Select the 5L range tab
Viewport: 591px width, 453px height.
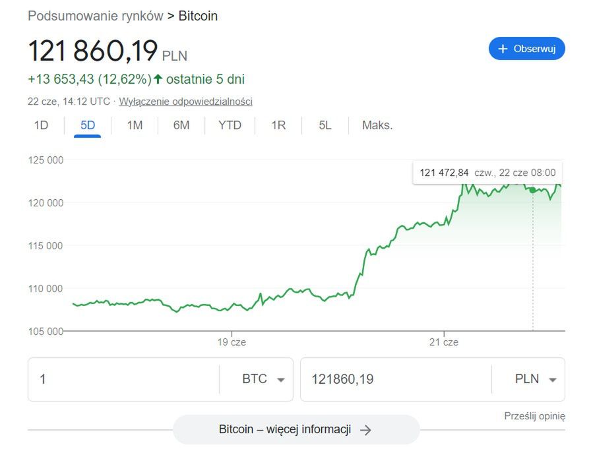(x=324, y=125)
